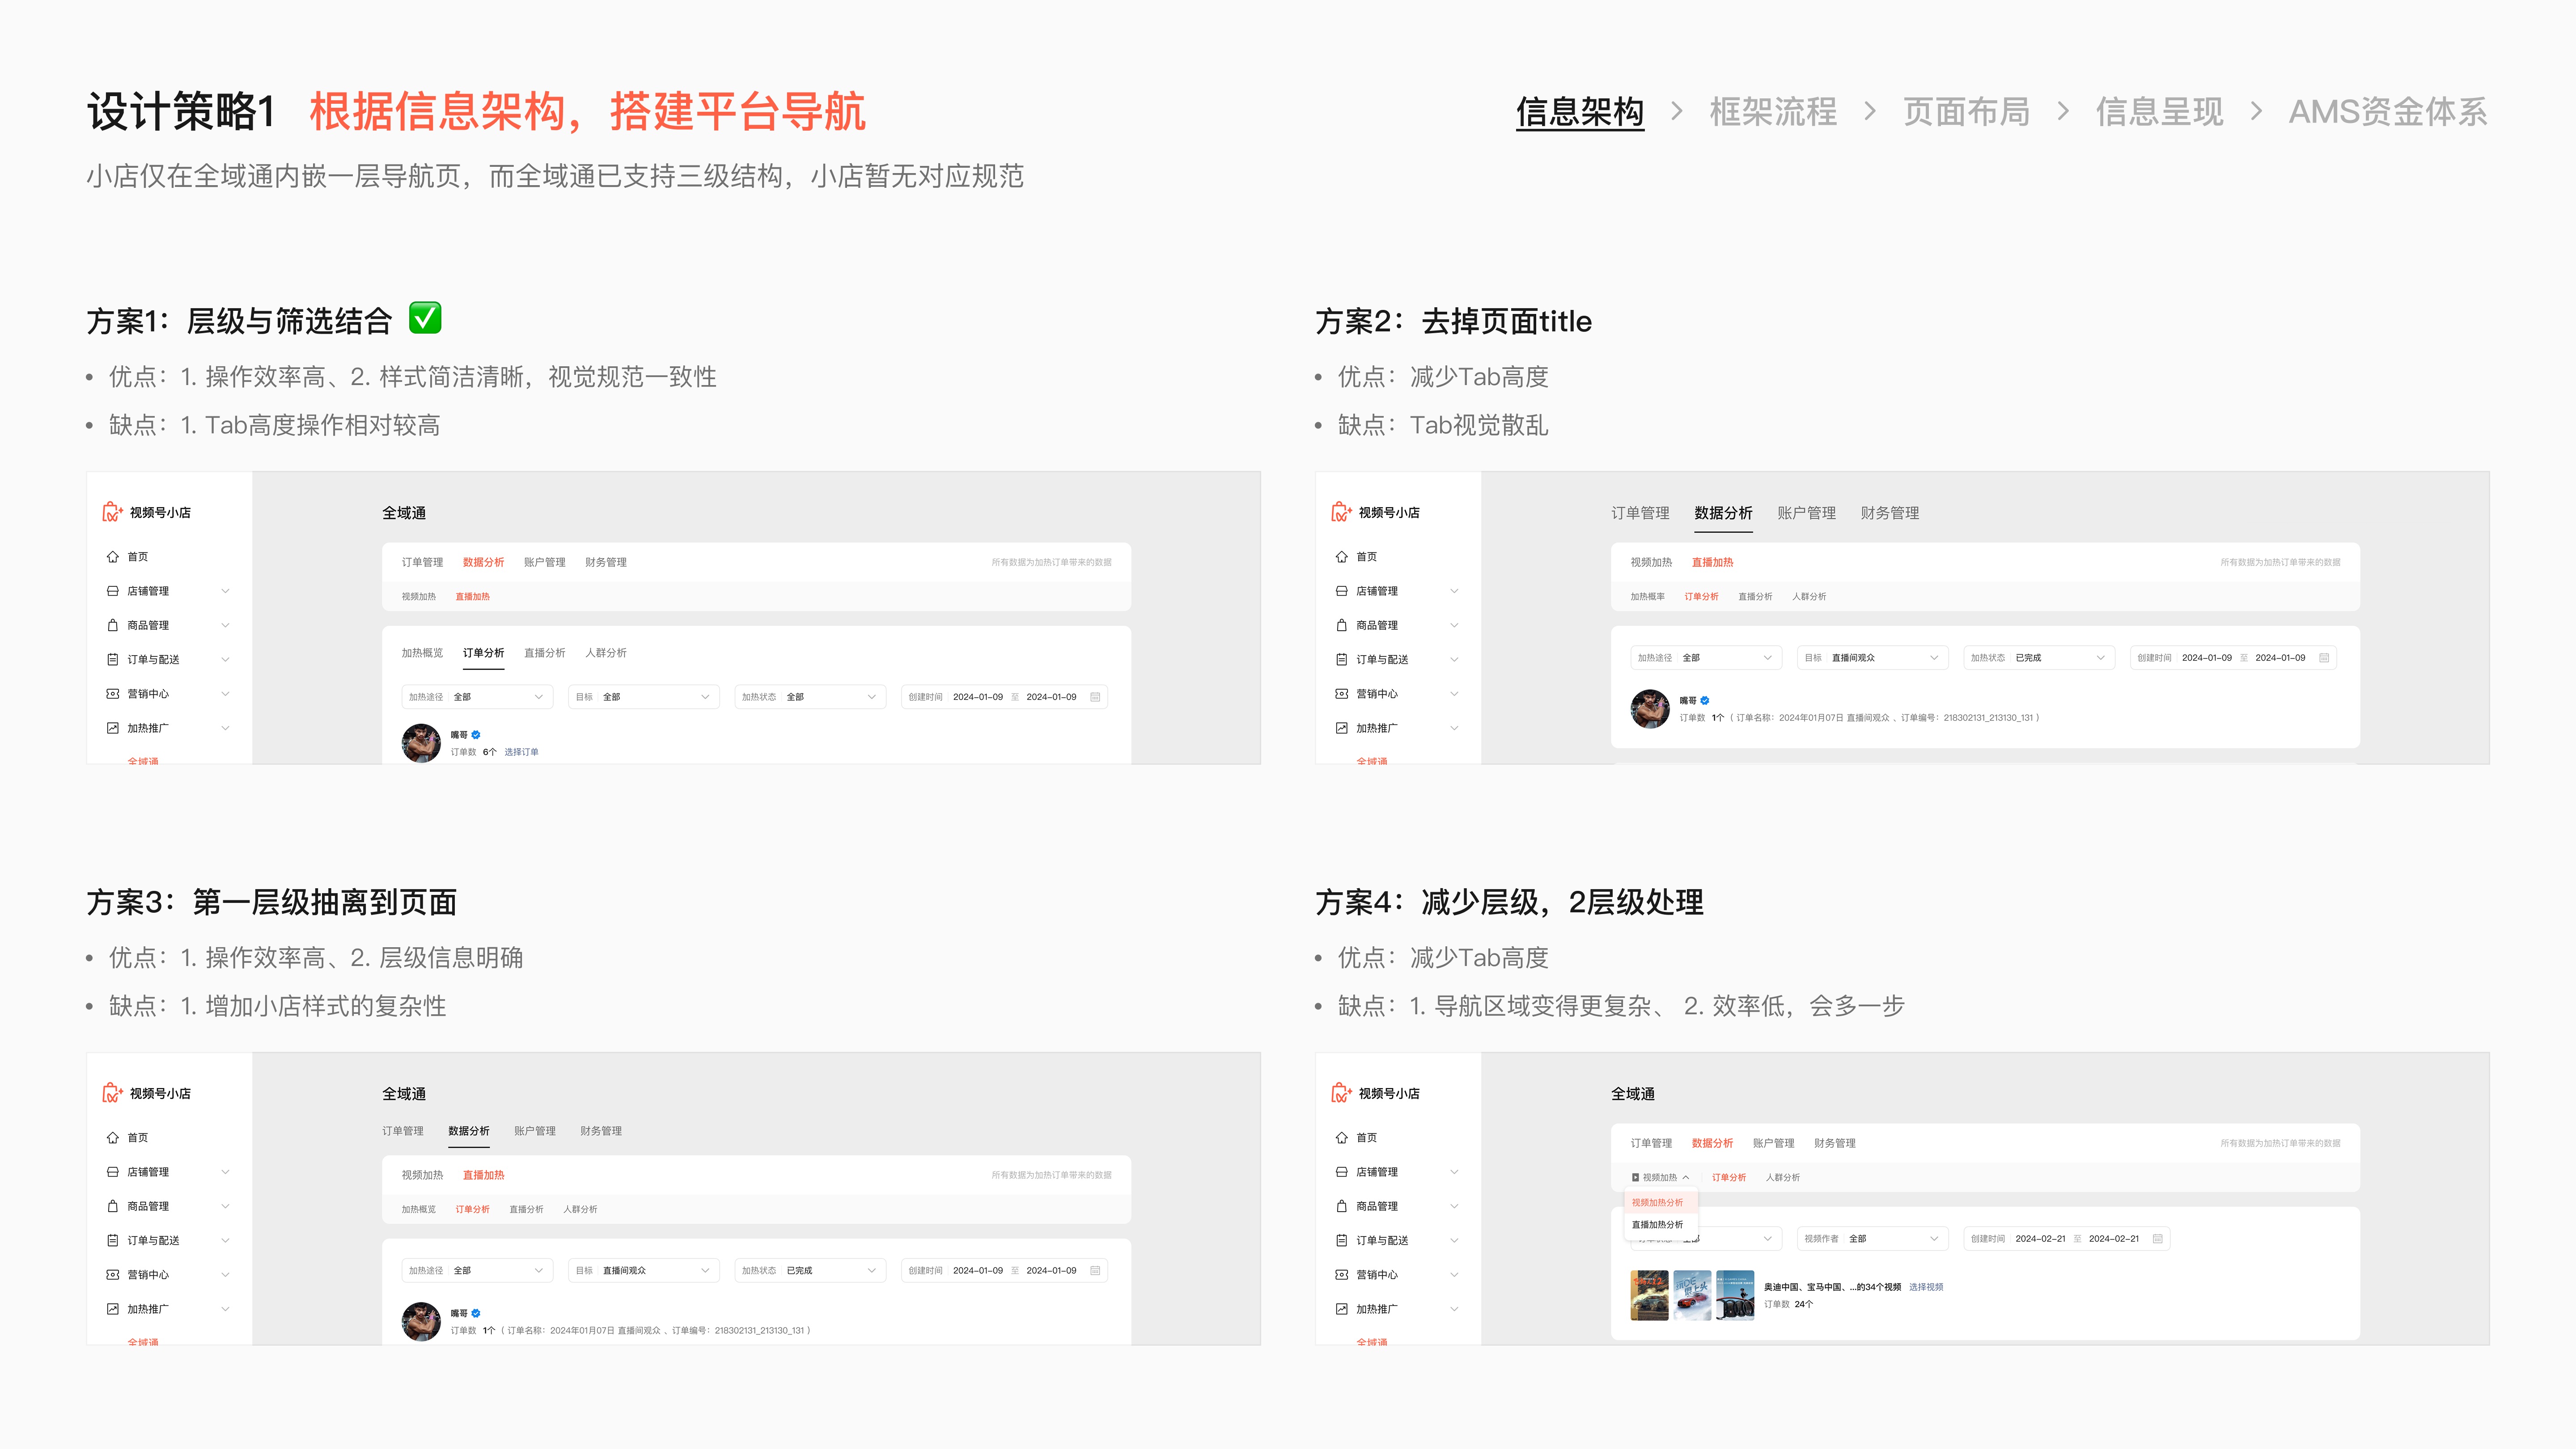
Task: Click the 嘴哥 avatar in 方案2
Action: click(1650, 709)
